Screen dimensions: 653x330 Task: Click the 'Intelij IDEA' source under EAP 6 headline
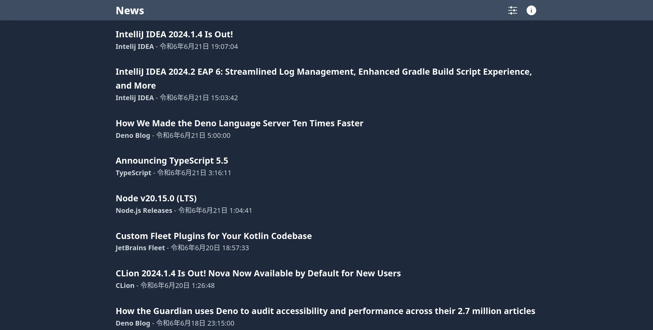click(x=135, y=98)
